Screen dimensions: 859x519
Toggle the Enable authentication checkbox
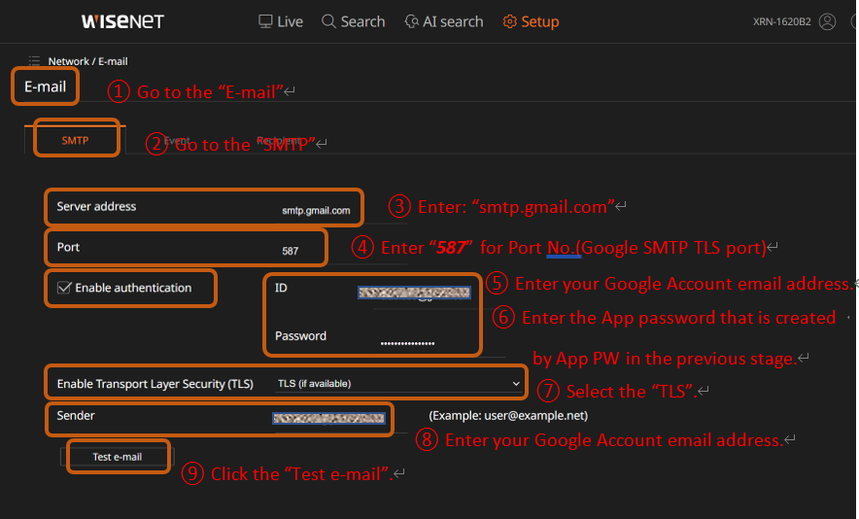[64, 288]
